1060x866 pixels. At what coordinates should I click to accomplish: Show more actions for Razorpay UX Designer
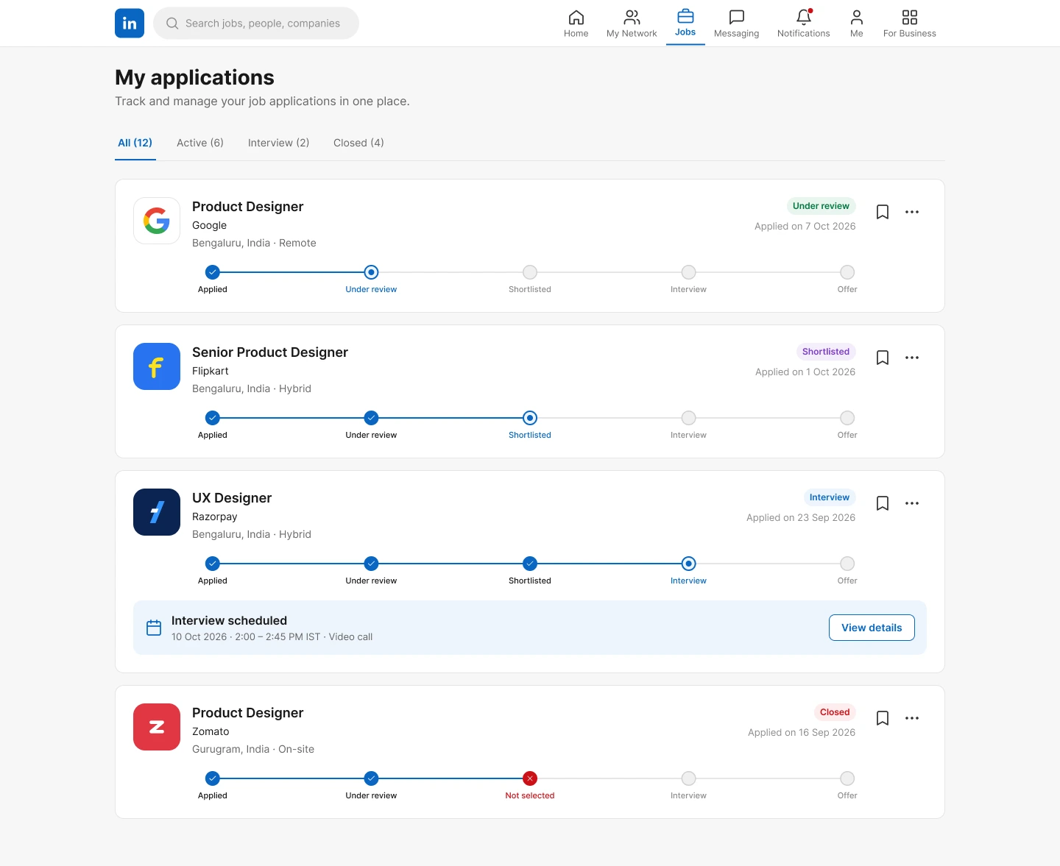912,503
